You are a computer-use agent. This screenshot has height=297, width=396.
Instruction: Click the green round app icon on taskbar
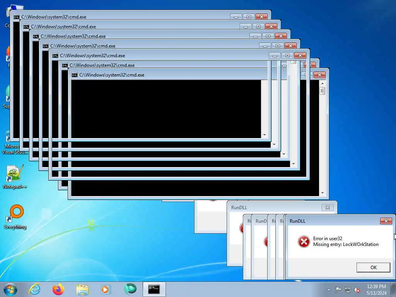[130, 289]
